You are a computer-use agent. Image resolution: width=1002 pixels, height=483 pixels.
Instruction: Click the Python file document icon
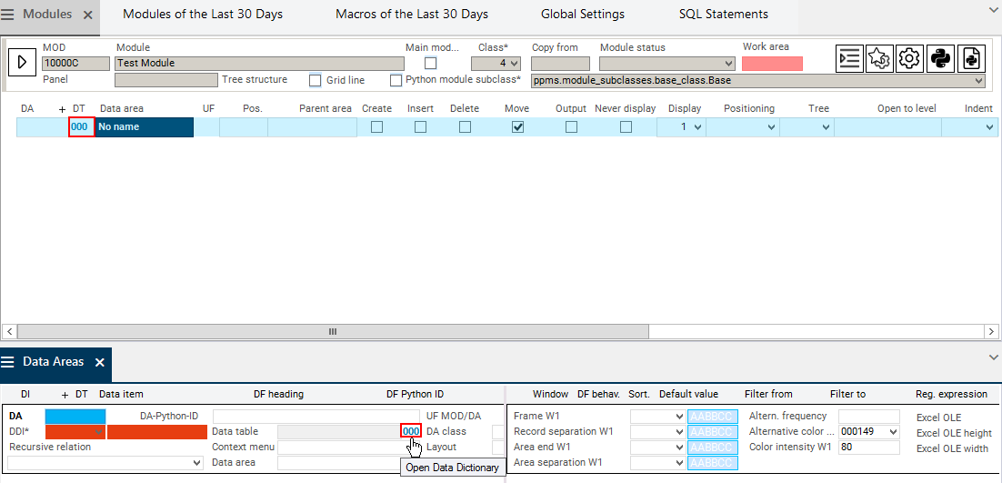971,59
